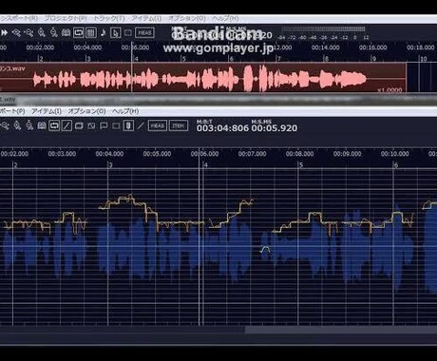Screen dimensions: 437x361
Task: Toggle the ITEM button in lower editor toolbar
Action: tap(179, 126)
